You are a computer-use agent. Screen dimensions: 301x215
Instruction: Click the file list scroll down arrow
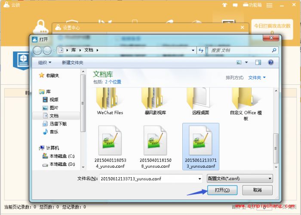276,167
